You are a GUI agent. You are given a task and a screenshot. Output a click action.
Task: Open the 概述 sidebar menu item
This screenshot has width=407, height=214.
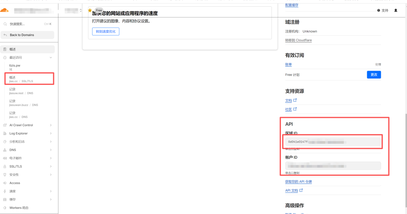pos(27,49)
